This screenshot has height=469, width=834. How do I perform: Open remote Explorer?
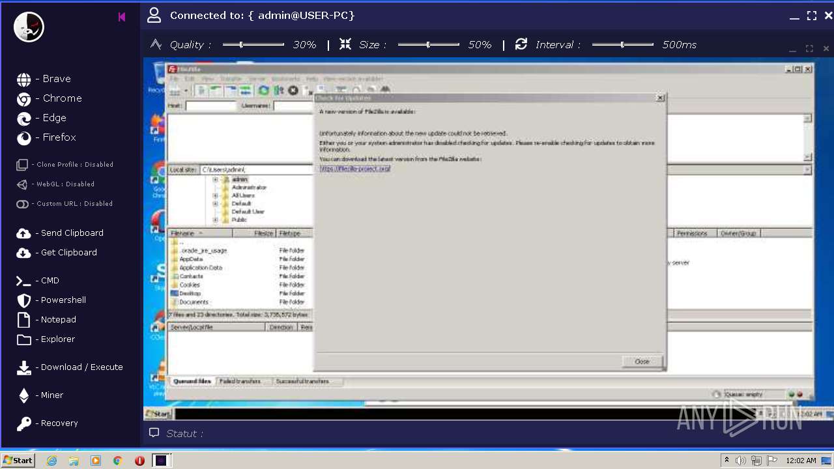tap(46, 339)
